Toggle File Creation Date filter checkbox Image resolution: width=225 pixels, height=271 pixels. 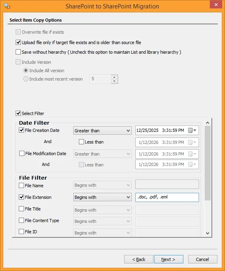(21, 130)
